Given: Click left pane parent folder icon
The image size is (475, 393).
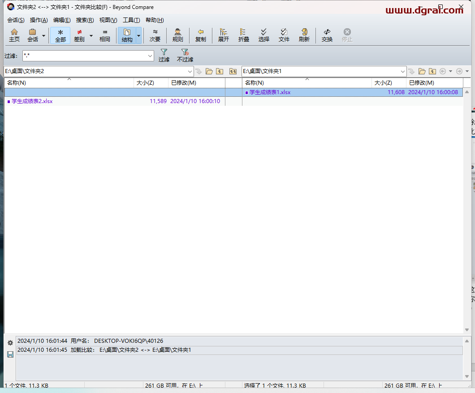Looking at the screenshot, I should 220,72.
